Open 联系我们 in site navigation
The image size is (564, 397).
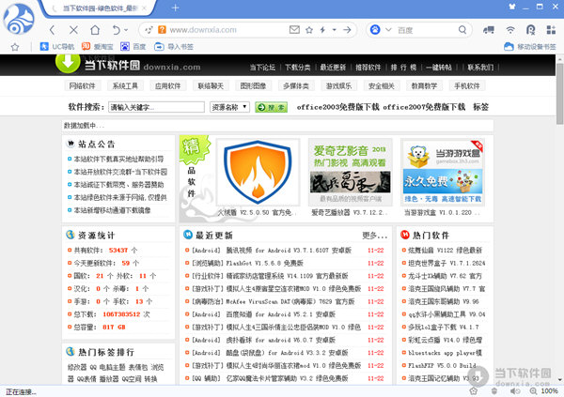480,68
